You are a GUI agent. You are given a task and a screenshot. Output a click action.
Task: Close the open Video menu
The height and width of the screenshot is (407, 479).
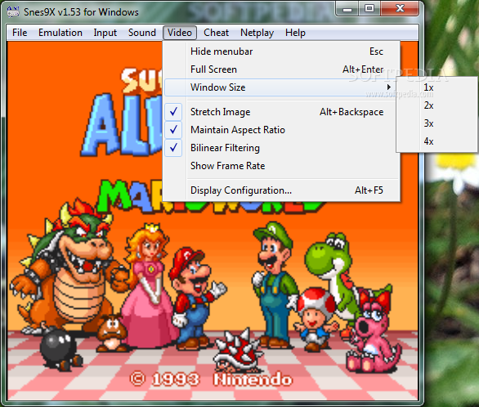[x=180, y=33]
